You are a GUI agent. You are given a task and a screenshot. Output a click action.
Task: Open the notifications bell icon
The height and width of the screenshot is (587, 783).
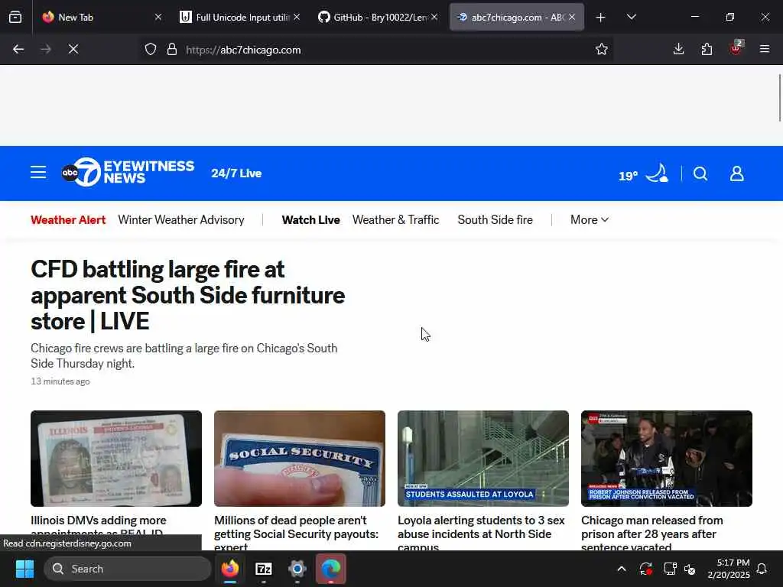[x=762, y=569]
